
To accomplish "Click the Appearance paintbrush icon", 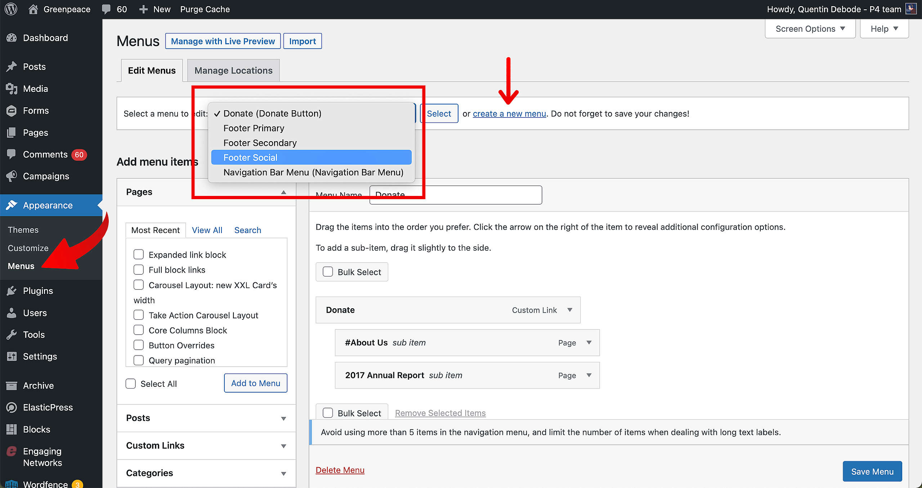I will click(x=12, y=205).
